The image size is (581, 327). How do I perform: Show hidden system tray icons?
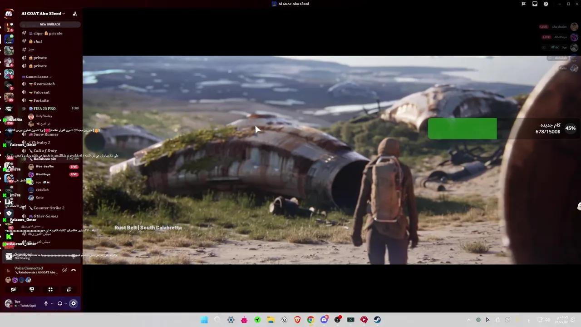click(468, 320)
